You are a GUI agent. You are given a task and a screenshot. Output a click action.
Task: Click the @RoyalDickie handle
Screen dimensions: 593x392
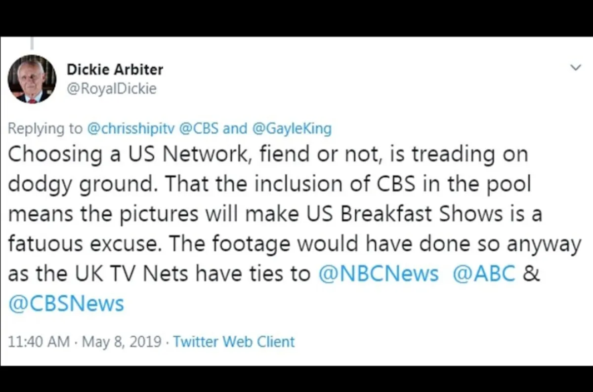click(x=111, y=88)
